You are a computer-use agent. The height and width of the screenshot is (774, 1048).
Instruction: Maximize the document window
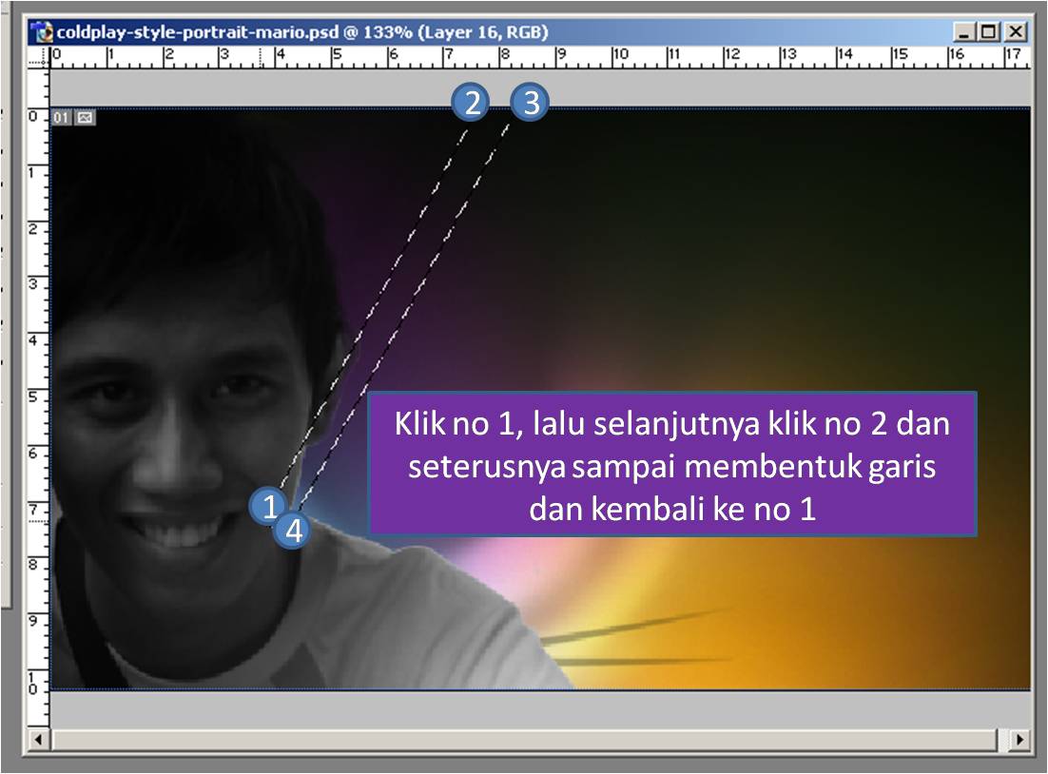[991, 32]
